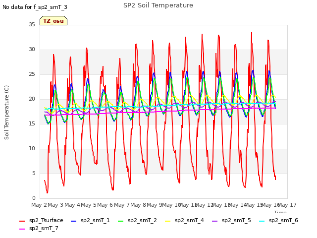
Task: Click the green sp2_smT_2 legend swatch
Action: coord(120,221)
